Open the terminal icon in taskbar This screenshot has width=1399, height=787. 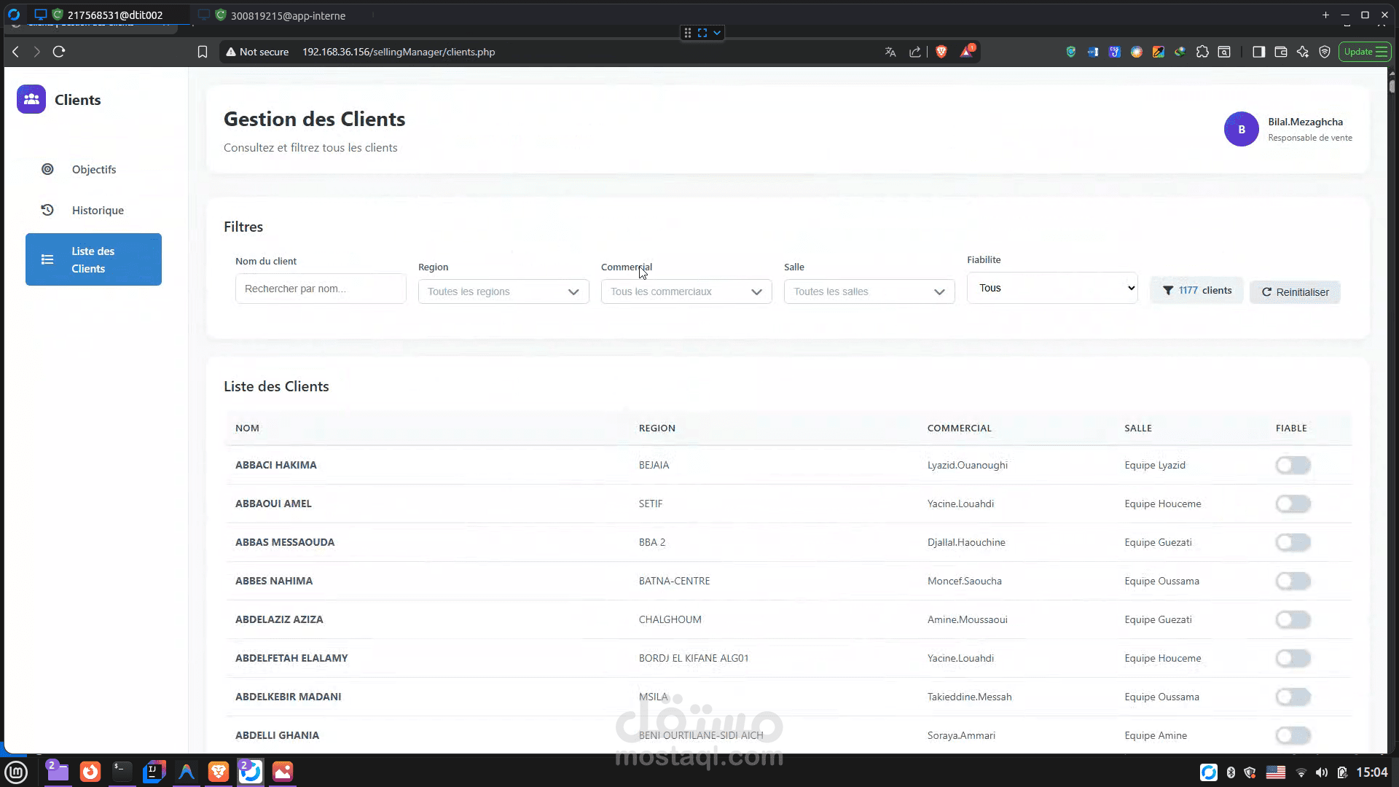[x=122, y=771]
